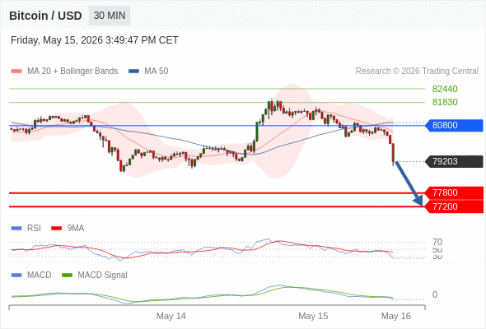This screenshot has height=329, width=486.
Task: Click the May 16 date axis label
Action: coord(396,316)
